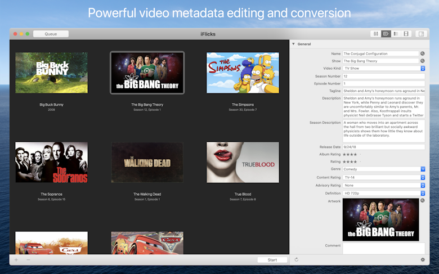Click 'Season 1, Episode 1' under Walking Dead

pos(147,199)
